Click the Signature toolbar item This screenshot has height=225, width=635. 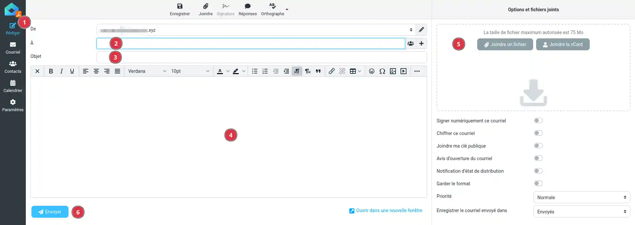pyautogui.click(x=226, y=10)
